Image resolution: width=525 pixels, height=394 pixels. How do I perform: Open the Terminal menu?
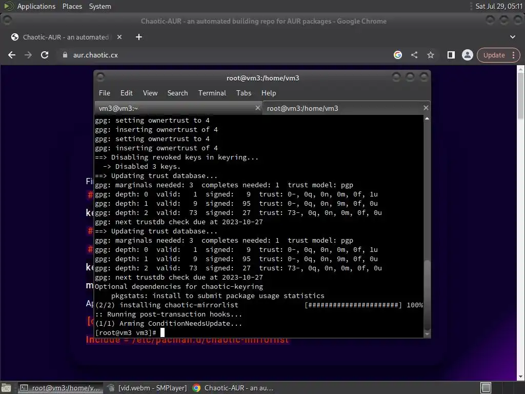tap(212, 93)
